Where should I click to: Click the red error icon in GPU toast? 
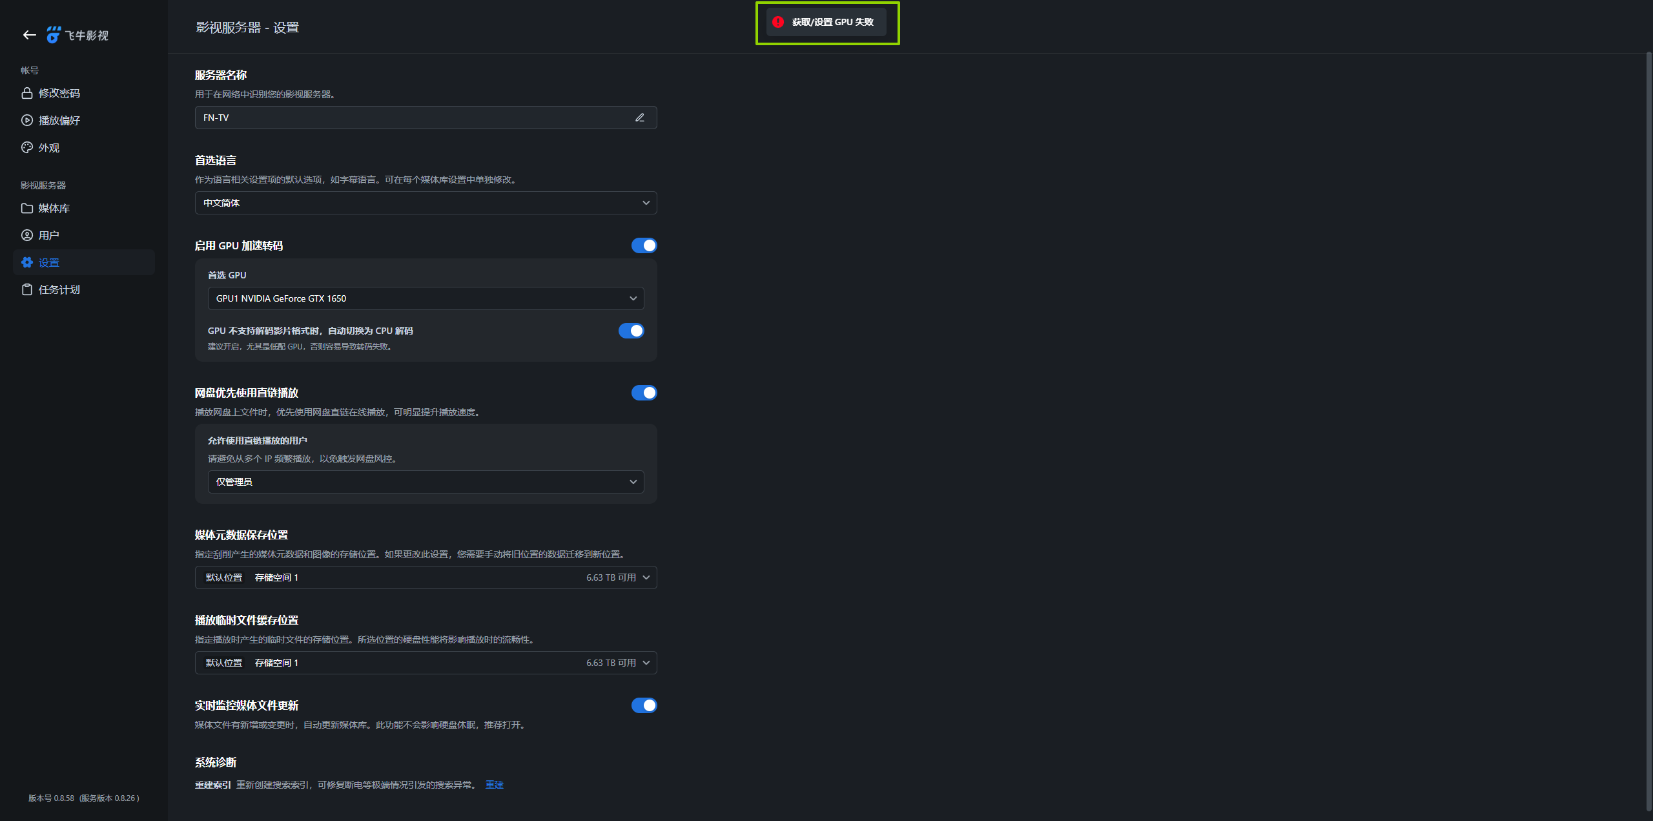778,22
